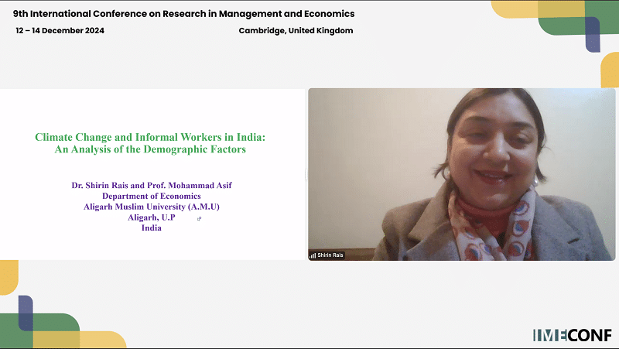Screen dimensions: 619x349
Task: Click the divider handle between slide and video
Action: point(306,174)
